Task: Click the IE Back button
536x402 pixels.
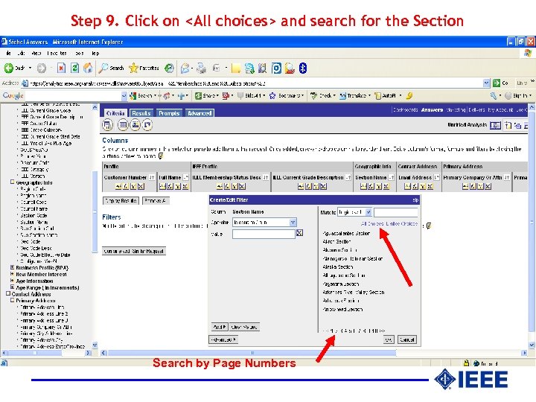Action: coord(15,68)
